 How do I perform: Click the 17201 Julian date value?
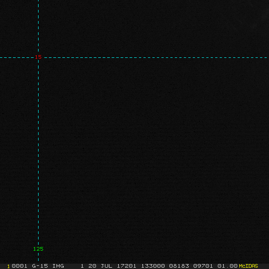coord(126,266)
